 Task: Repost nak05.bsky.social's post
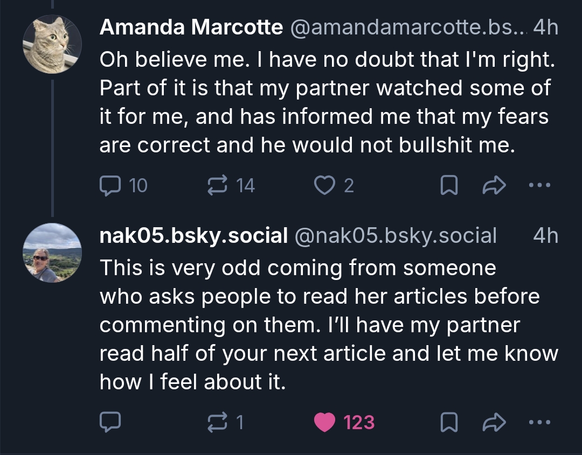217,423
